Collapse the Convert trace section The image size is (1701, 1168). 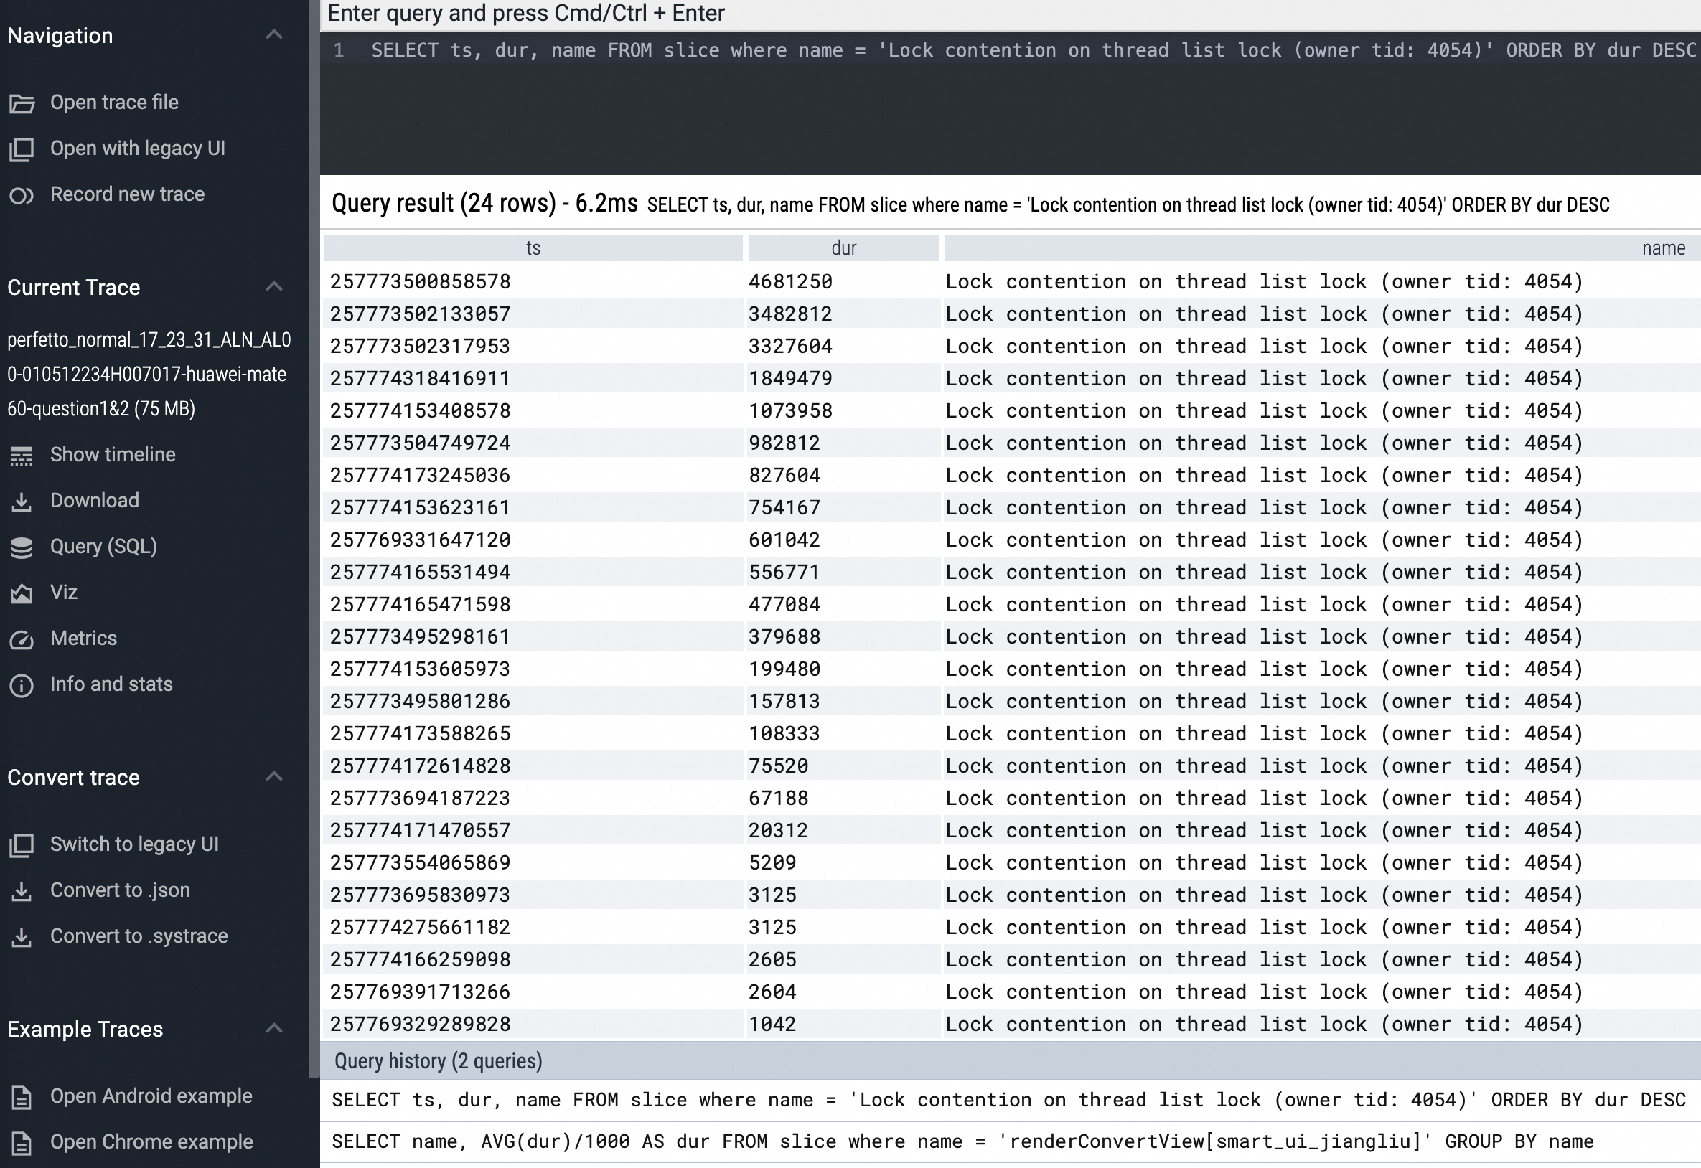point(274,776)
